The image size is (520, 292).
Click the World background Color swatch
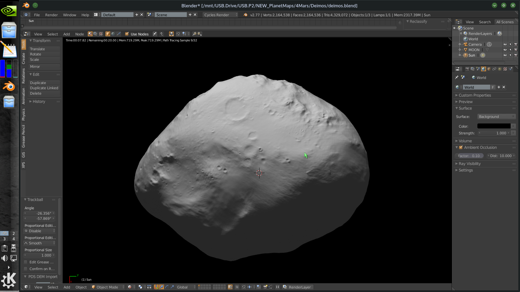494,126
